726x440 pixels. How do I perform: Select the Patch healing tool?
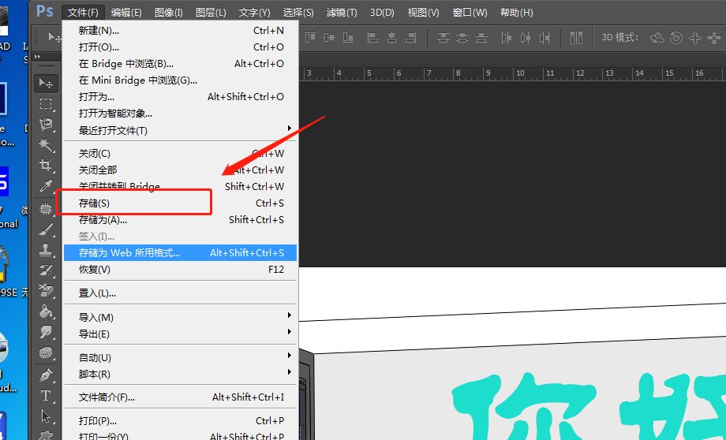click(x=46, y=209)
